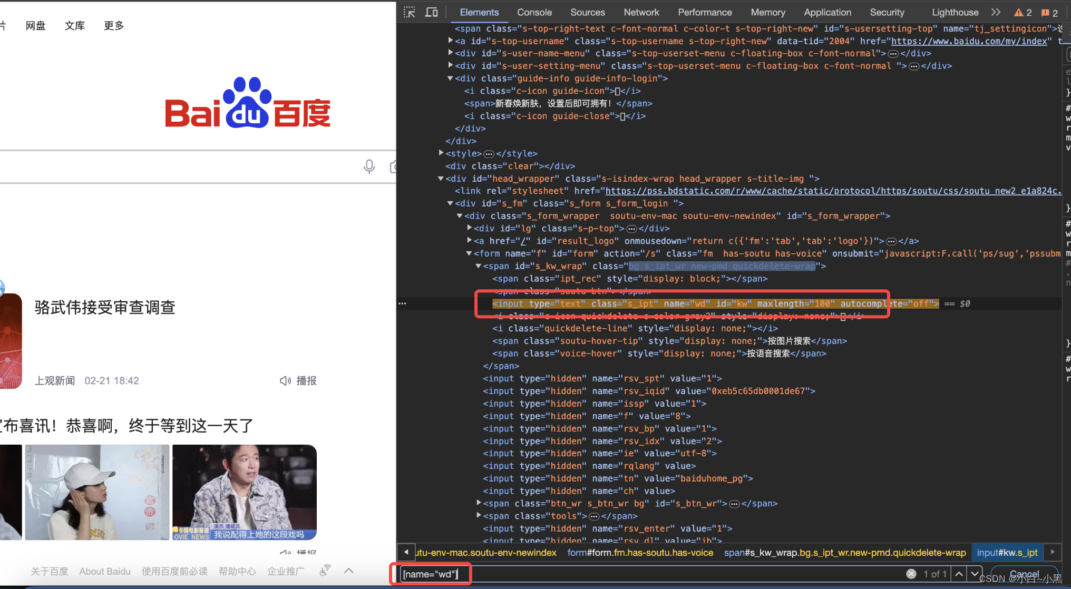Collapse the head_wrapper div node
The height and width of the screenshot is (589, 1071).
pyautogui.click(x=441, y=179)
